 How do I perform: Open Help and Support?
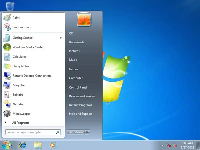(x=80, y=114)
